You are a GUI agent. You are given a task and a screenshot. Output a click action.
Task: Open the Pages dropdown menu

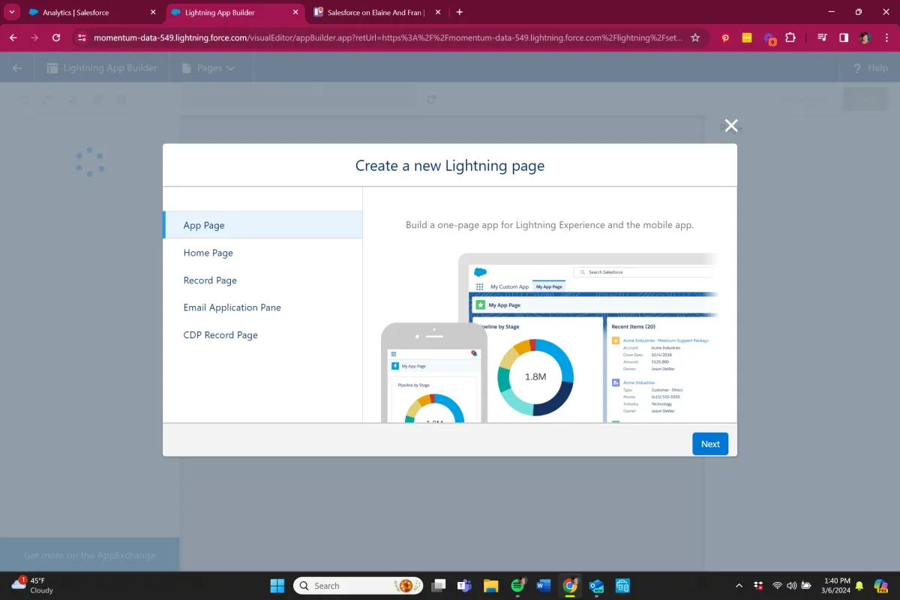pyautogui.click(x=209, y=67)
